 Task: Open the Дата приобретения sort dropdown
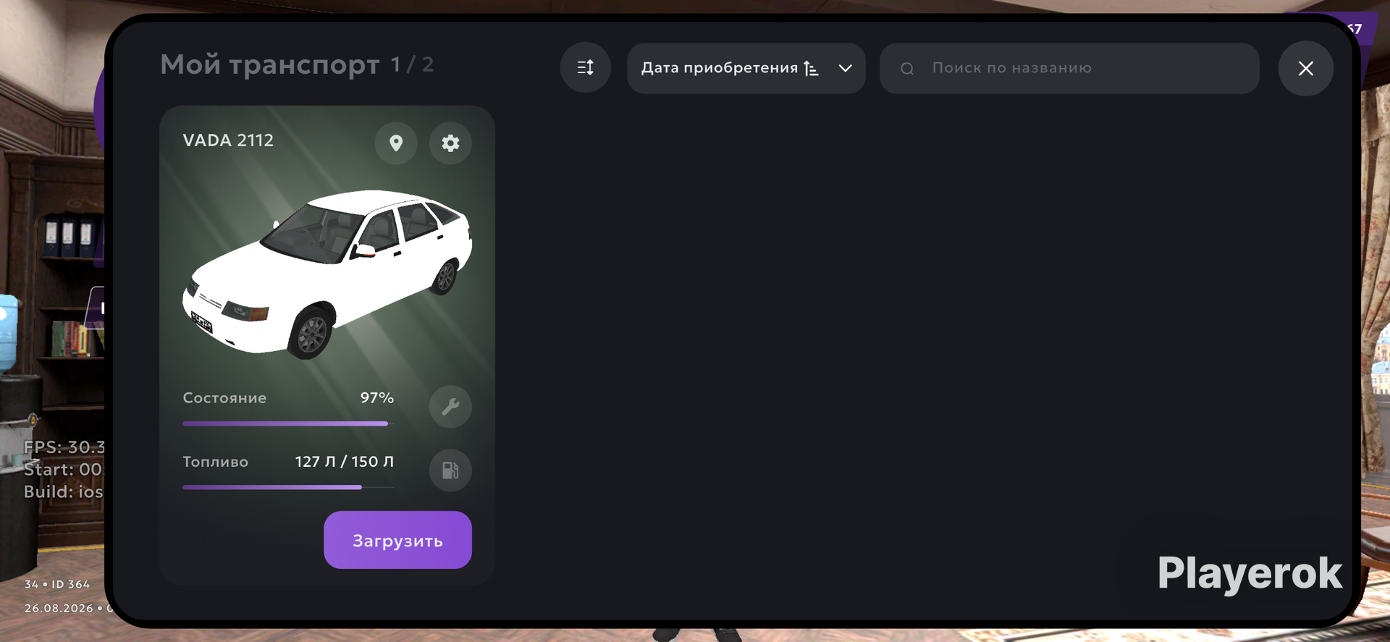746,68
